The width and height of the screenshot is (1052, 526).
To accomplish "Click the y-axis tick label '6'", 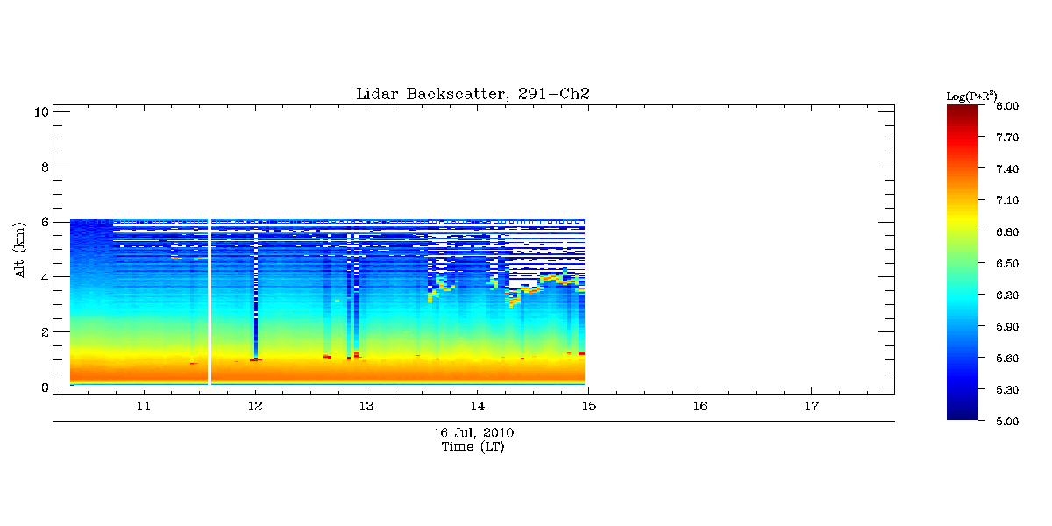I will click(x=43, y=222).
